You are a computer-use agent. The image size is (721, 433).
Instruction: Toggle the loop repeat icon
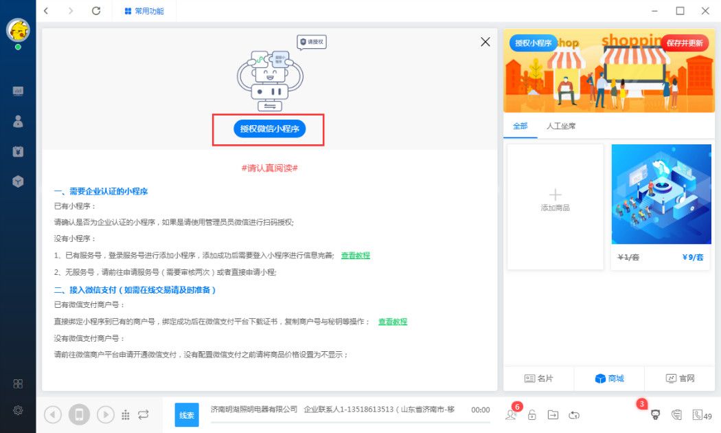click(x=143, y=414)
